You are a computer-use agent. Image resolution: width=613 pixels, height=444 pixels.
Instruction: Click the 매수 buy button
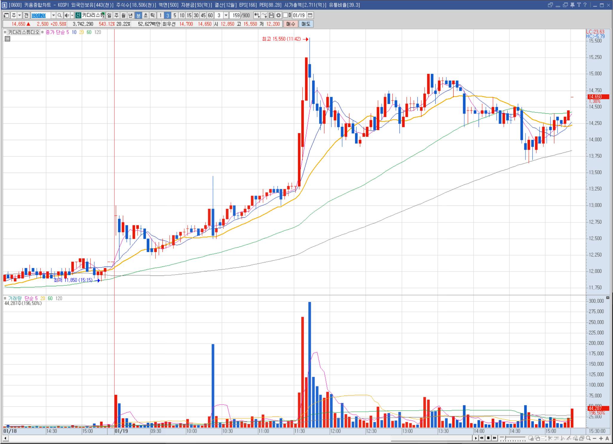click(291, 24)
